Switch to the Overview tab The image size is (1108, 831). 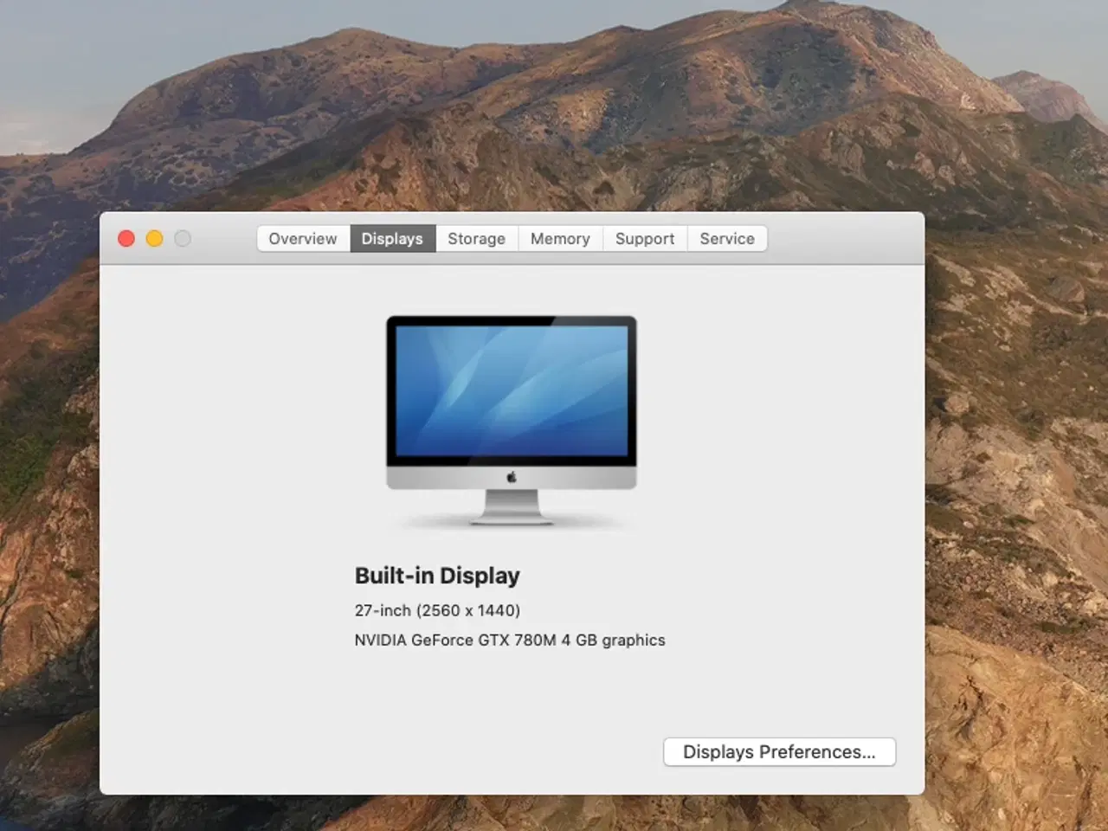[x=302, y=238]
